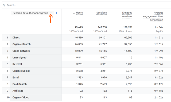Click total sessions value 147,768
This screenshot has width=171, height=102.
coord(102,27)
